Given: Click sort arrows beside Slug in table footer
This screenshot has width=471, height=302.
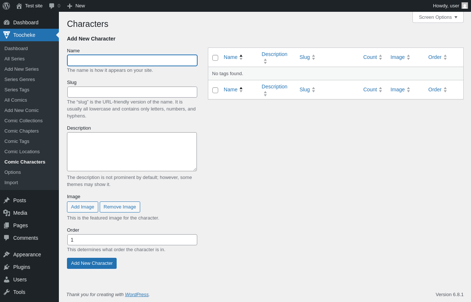Looking at the screenshot, I should (x=314, y=89).
